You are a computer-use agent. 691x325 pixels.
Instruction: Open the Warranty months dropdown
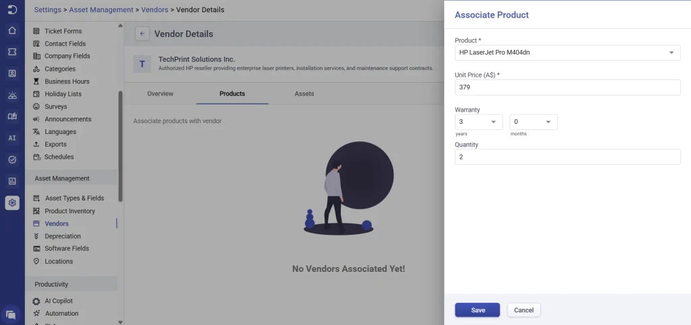tap(534, 122)
